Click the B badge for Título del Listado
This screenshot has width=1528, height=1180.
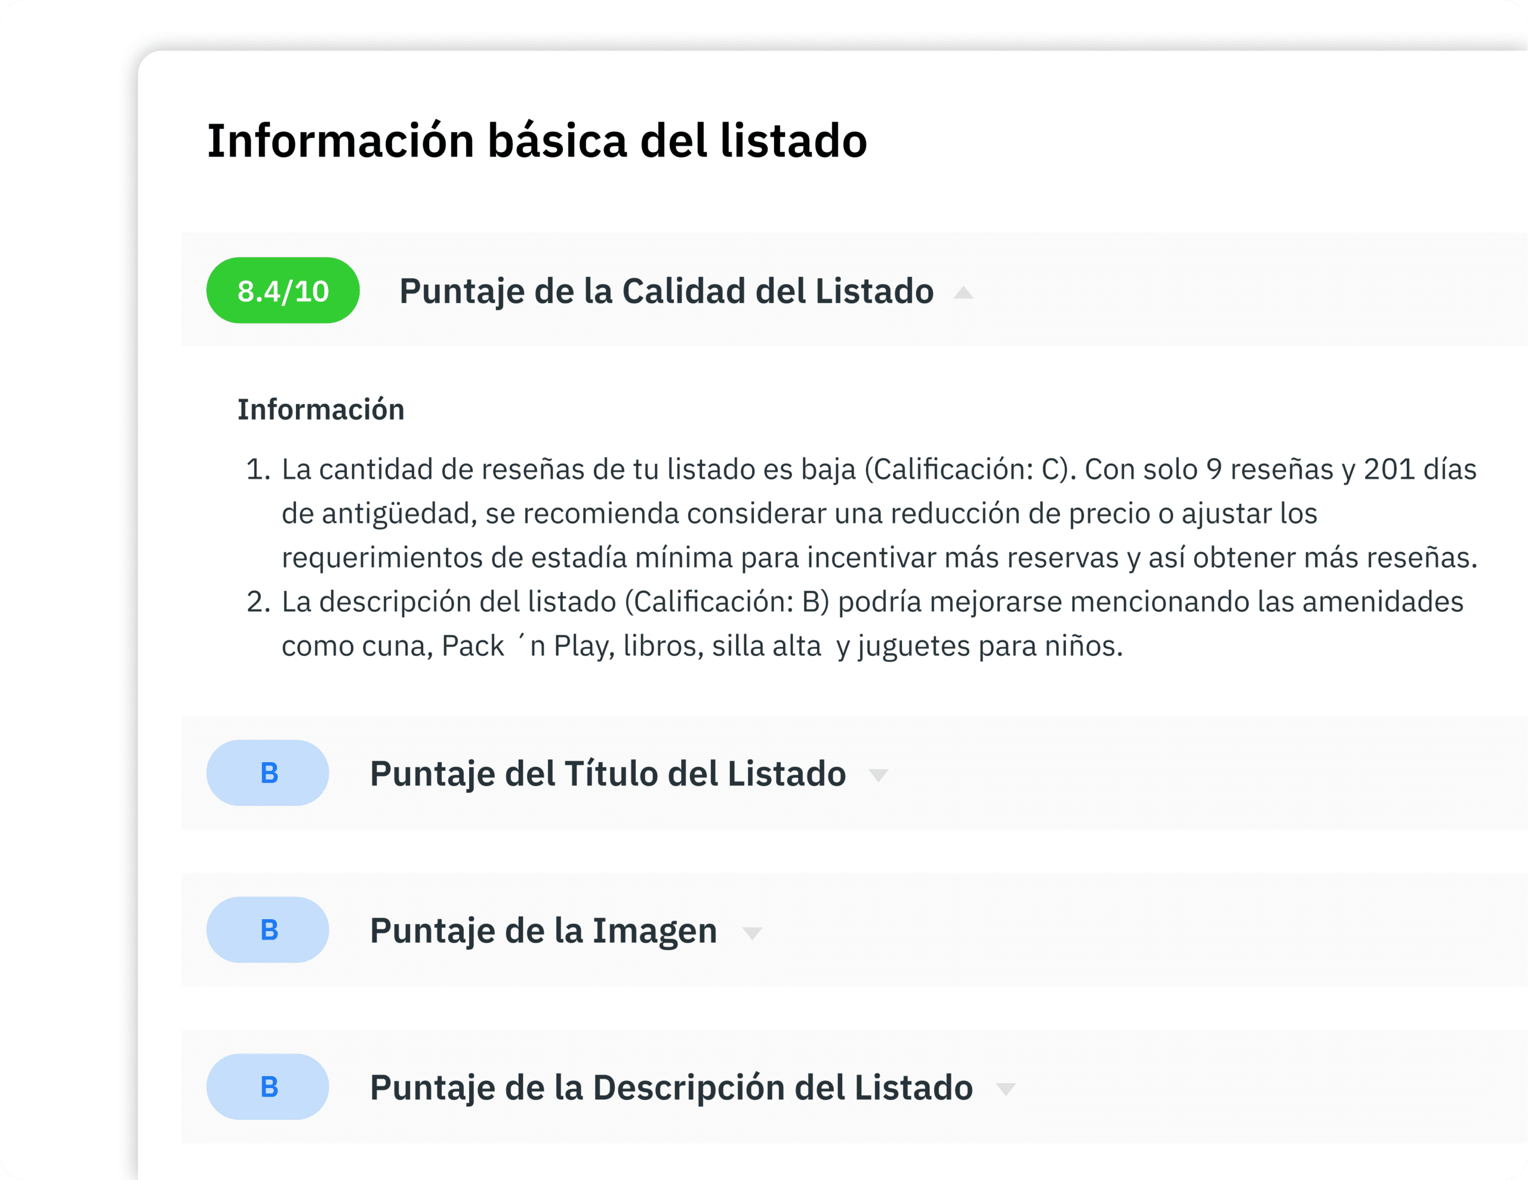click(268, 773)
